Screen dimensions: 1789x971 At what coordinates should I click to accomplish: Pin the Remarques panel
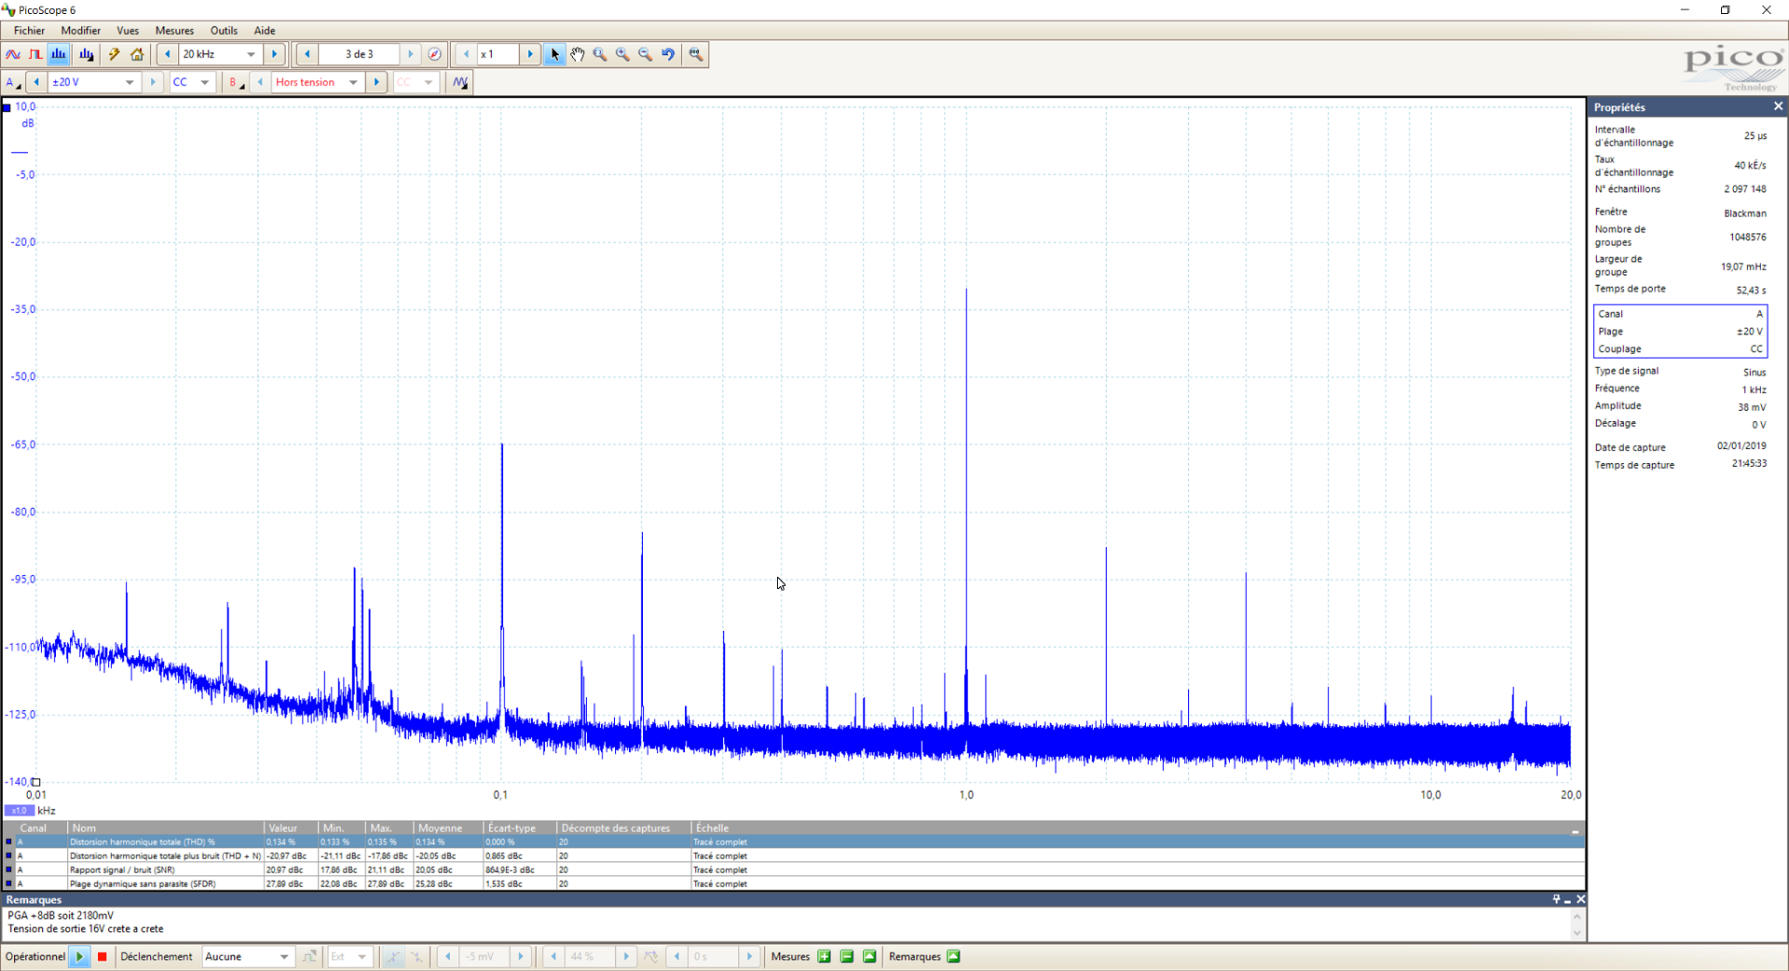tap(1556, 899)
